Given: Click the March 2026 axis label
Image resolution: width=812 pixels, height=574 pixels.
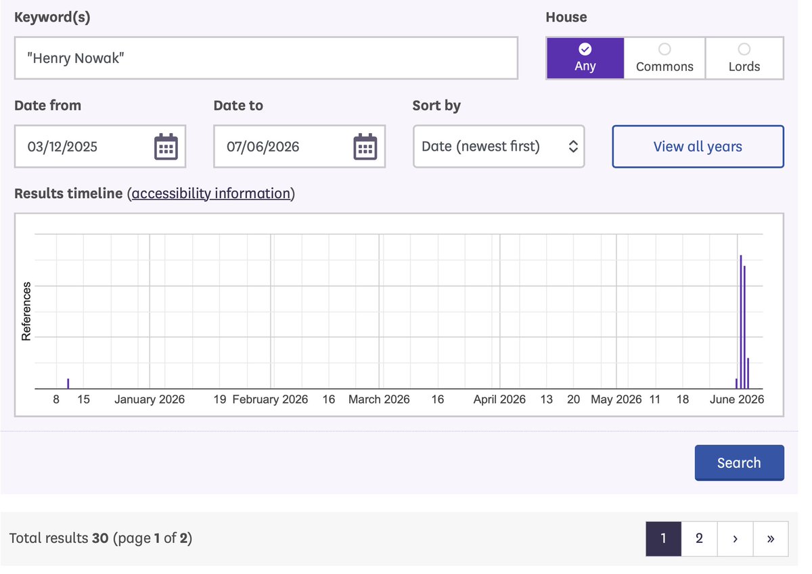Looking at the screenshot, I should pyautogui.click(x=379, y=400).
